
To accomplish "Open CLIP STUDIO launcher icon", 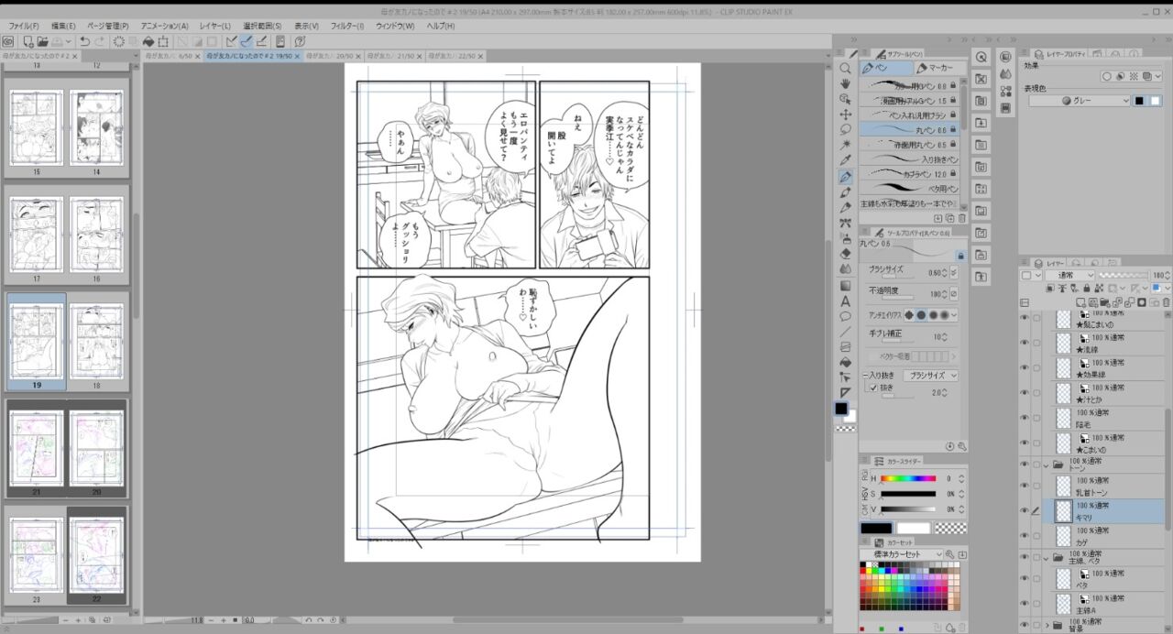I will tap(7, 41).
